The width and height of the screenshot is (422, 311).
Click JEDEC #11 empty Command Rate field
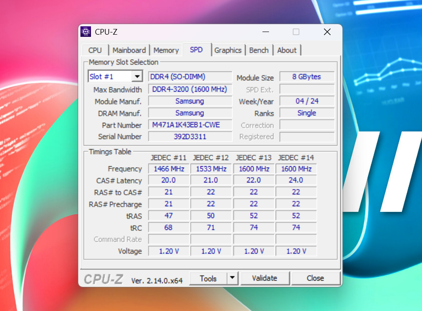click(x=169, y=240)
